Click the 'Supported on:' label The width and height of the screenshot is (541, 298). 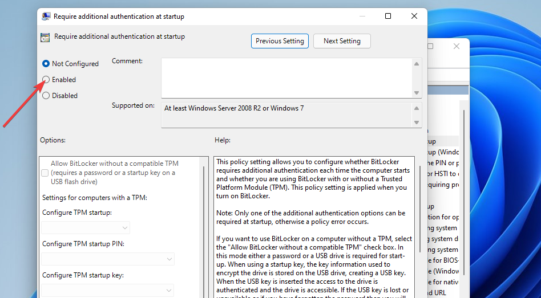133,105
